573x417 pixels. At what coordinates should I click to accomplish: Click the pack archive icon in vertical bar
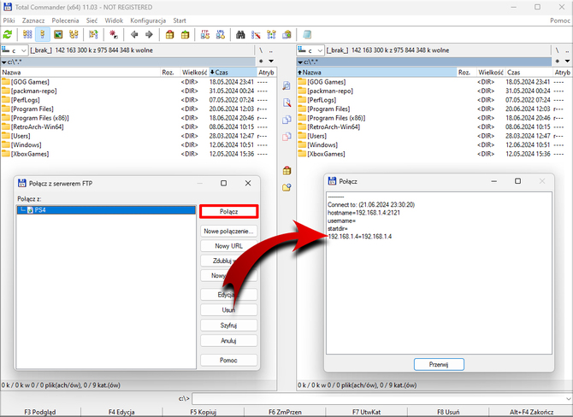286,171
